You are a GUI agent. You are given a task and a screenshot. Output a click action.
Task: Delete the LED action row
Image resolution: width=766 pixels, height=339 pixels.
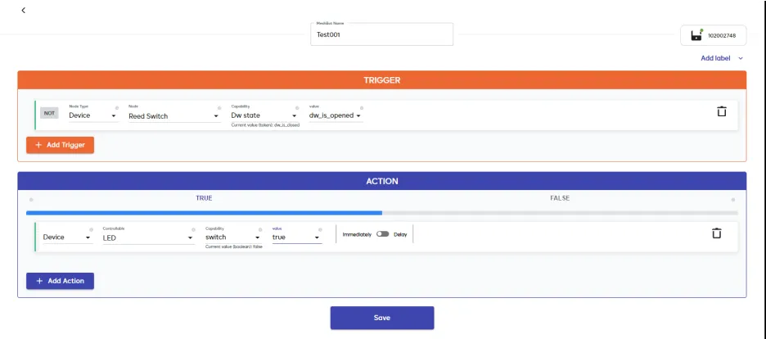[x=716, y=233]
